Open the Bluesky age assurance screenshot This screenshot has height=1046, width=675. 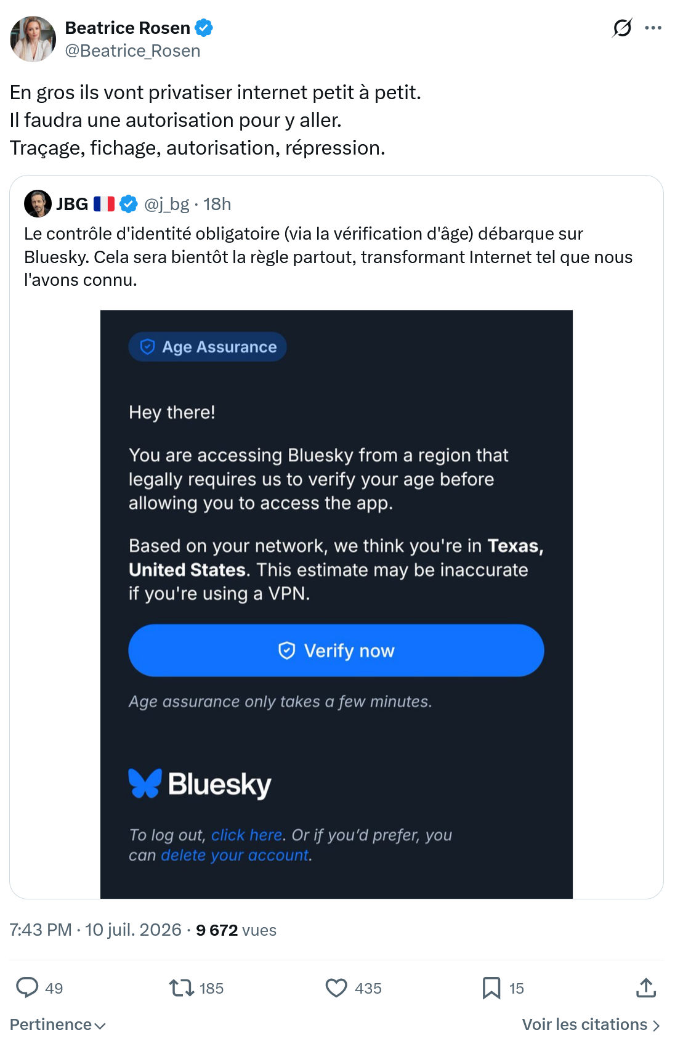[336, 604]
